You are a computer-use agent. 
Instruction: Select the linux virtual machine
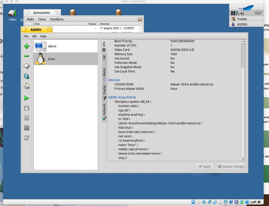[x=66, y=59]
